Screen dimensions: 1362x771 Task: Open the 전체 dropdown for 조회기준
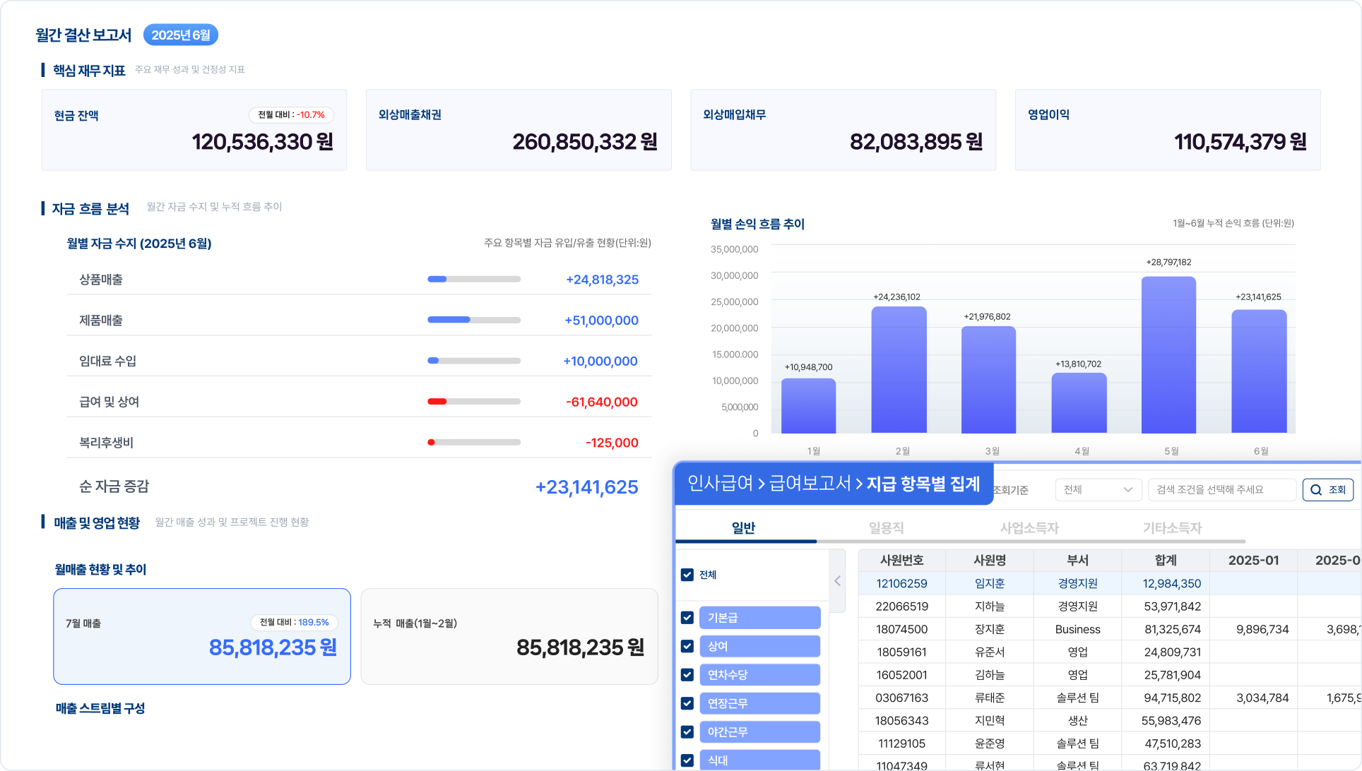(x=1098, y=490)
